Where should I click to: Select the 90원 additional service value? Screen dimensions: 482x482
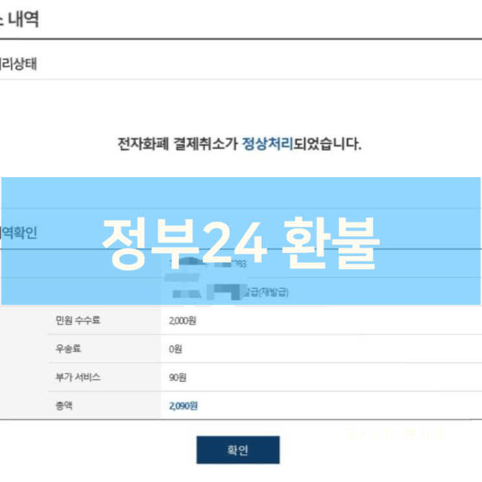[x=178, y=377]
